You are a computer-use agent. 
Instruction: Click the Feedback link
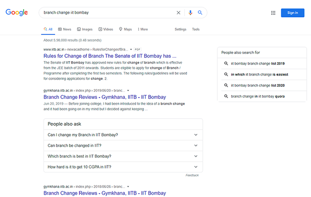tap(192, 175)
